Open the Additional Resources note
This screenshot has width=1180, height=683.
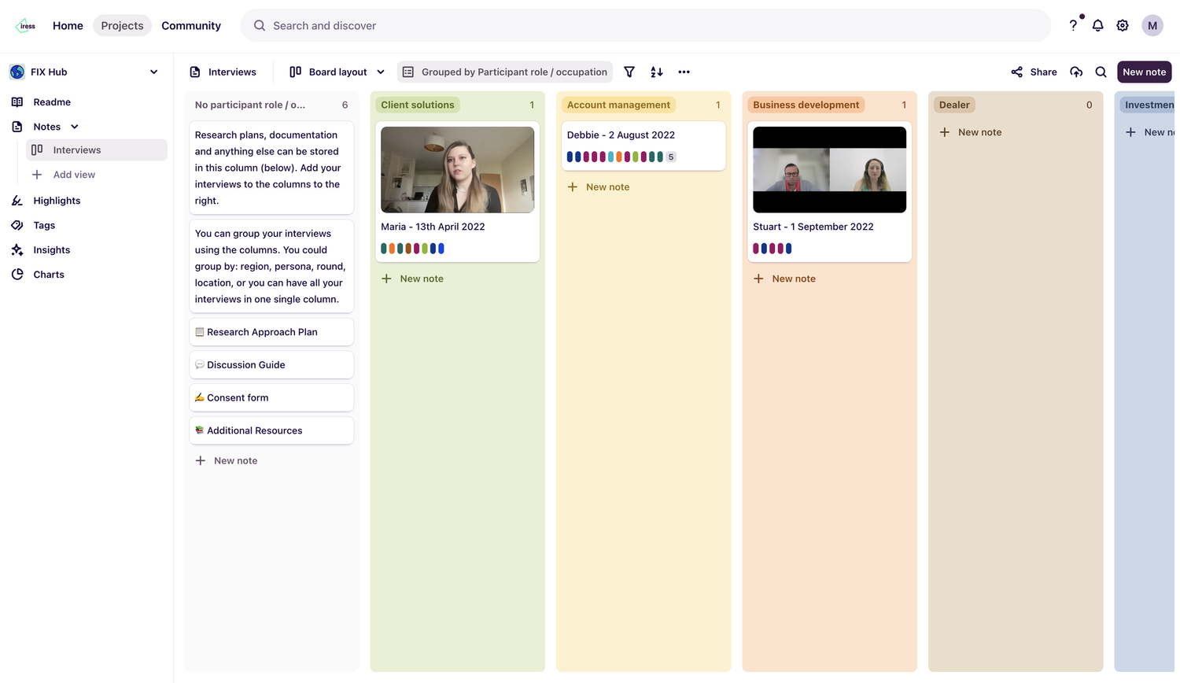271,430
